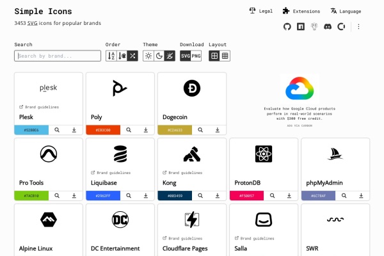Open the Open Collective icon
Image resolution: width=384 pixels, height=256 pixels.
coord(341,26)
